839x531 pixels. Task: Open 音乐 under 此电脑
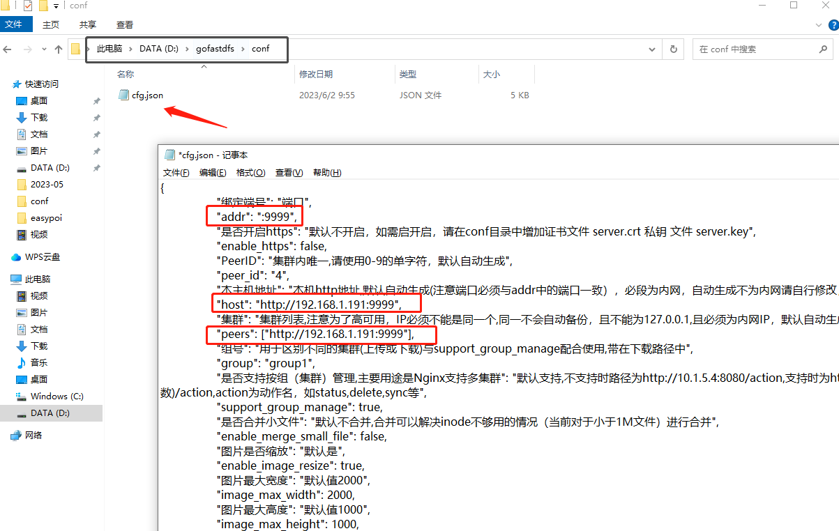coord(39,362)
